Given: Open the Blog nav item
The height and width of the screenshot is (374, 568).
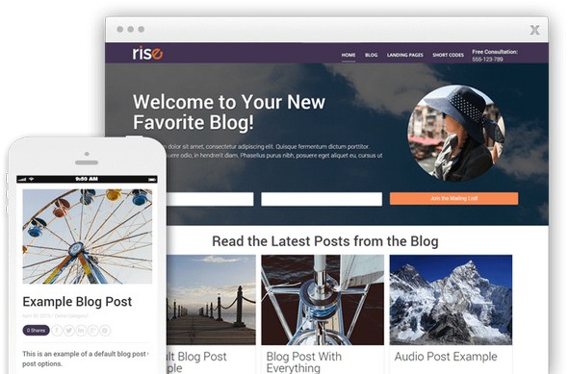Looking at the screenshot, I should (372, 55).
